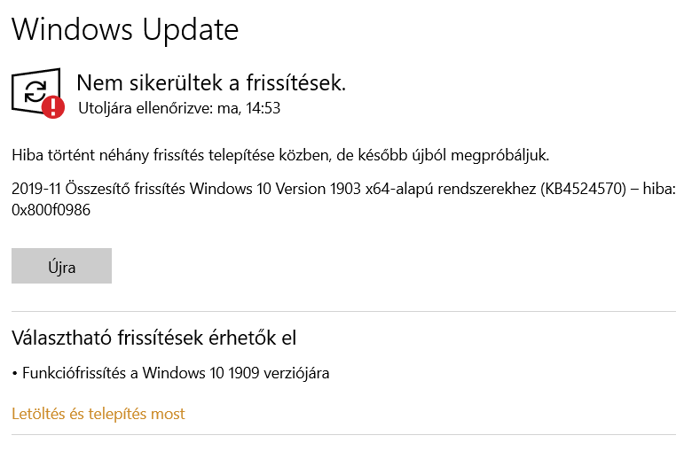Click the bullet before Funkciófrissítés
The image size is (692, 451).
[x=15, y=374]
